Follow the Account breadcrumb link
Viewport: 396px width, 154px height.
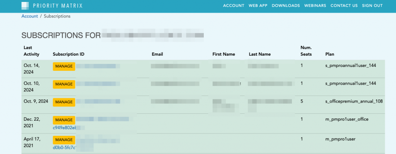point(29,16)
